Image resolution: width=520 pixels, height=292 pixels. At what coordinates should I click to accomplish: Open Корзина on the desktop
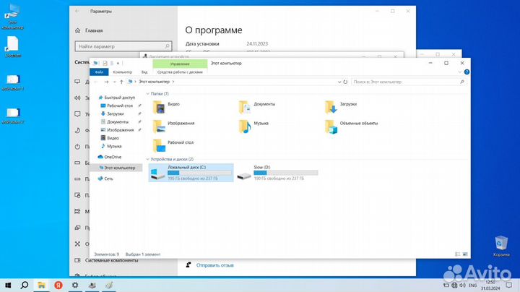tap(501, 246)
